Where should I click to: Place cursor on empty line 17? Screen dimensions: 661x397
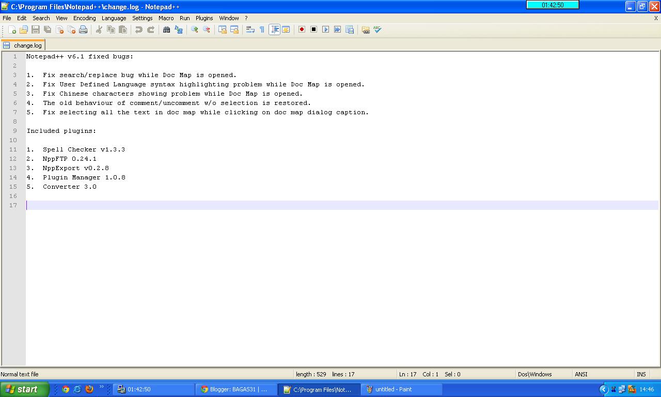pyautogui.click(x=342, y=205)
